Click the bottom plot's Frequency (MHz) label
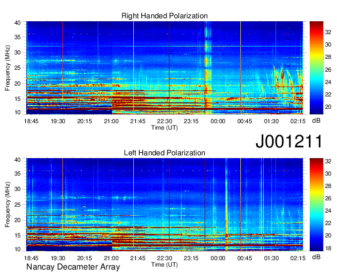337x273 pixels. (x=7, y=205)
